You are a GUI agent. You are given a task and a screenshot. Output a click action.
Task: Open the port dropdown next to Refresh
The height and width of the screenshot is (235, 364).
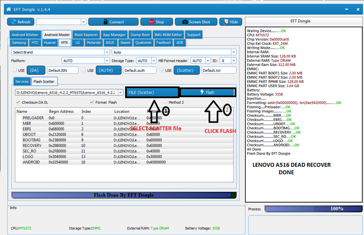click(x=84, y=22)
